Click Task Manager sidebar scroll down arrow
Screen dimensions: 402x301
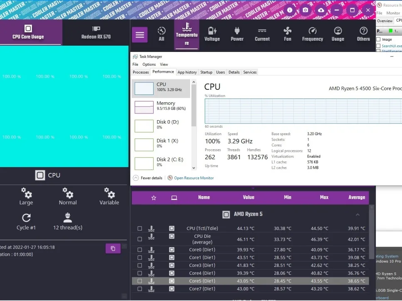[194, 168]
